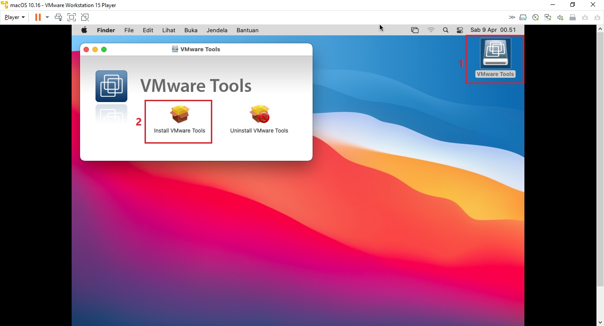Click big VMware Tools heading text
The height and width of the screenshot is (326, 604).
[196, 86]
